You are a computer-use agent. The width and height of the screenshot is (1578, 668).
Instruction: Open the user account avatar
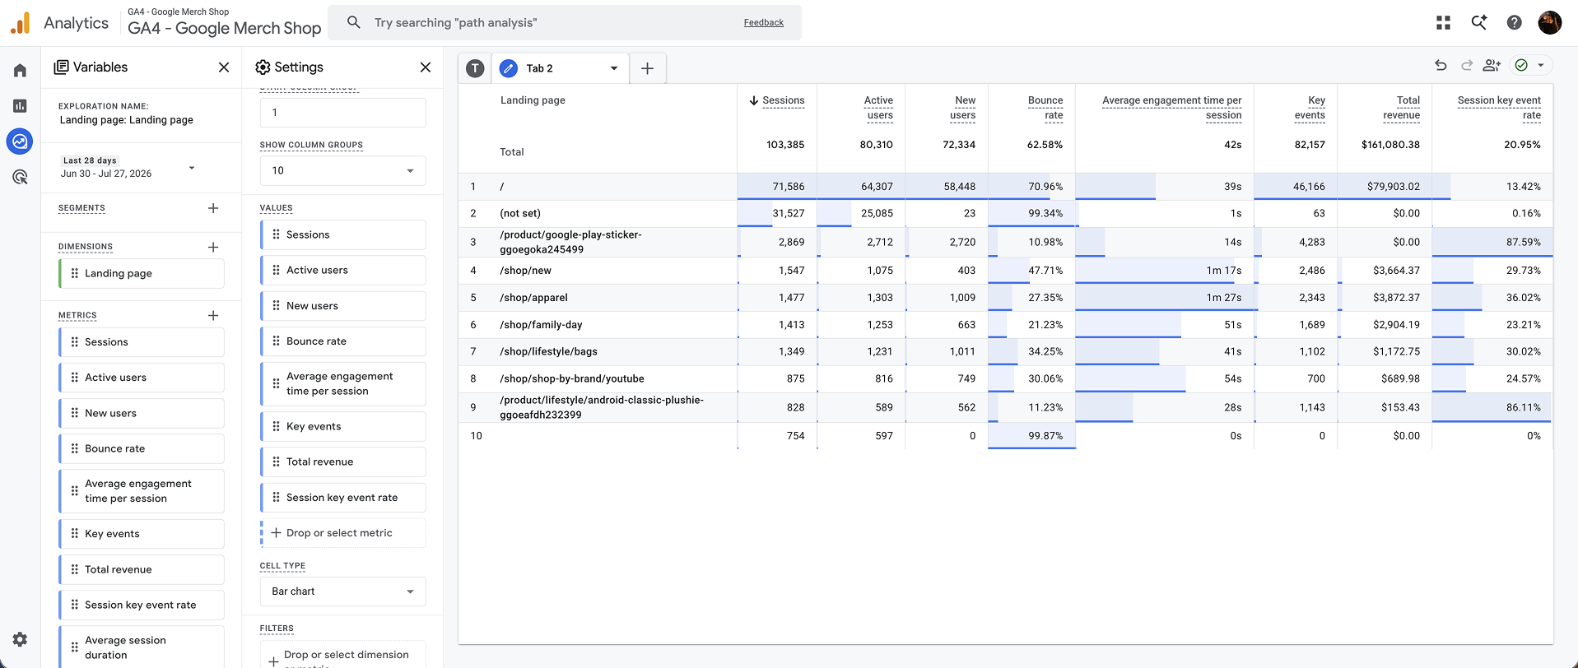point(1550,23)
